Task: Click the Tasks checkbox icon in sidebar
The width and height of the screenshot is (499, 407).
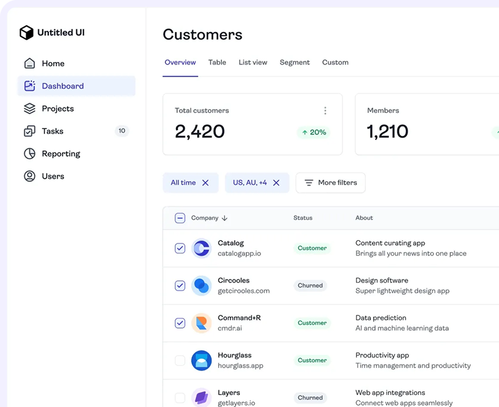Action: tap(29, 131)
